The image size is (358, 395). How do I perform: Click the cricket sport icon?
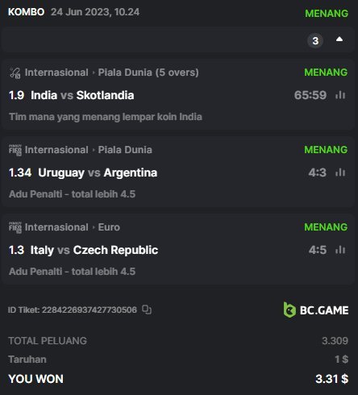pyautogui.click(x=15, y=73)
